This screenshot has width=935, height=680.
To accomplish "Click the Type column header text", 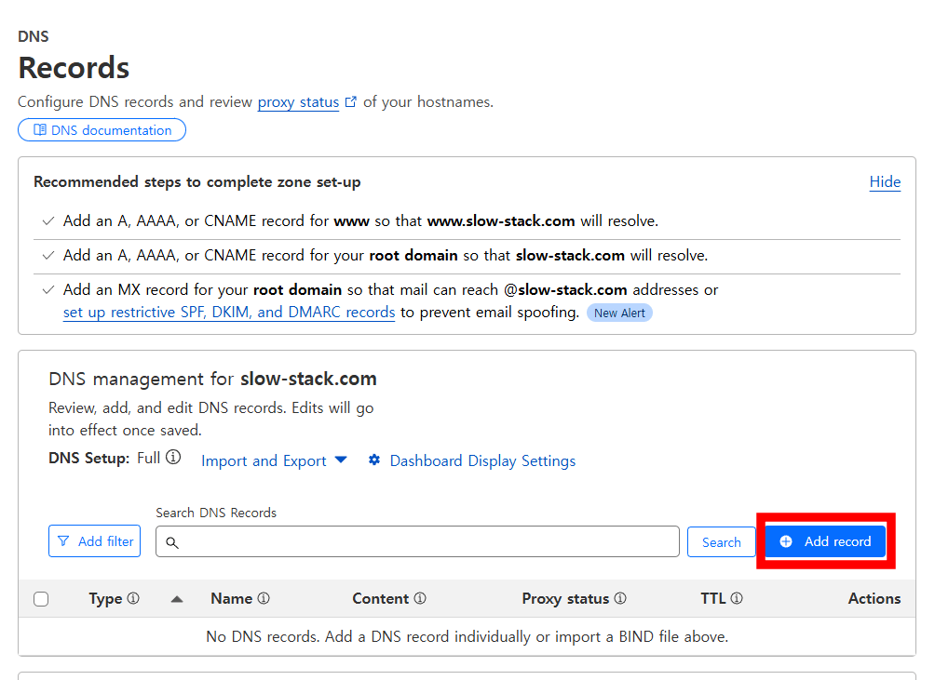I will click(105, 598).
